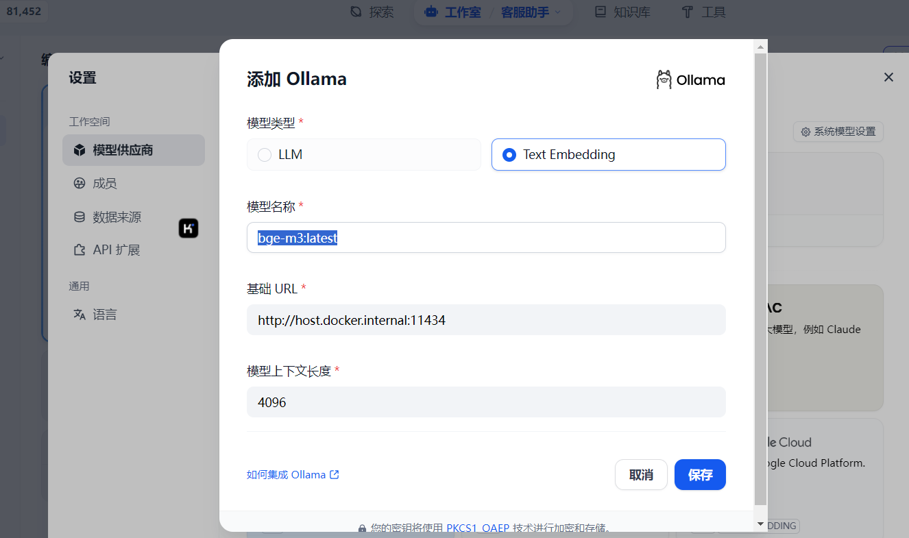Viewport: 909px width, 538px height.
Task: Click the Settings panel title
Action: click(82, 77)
